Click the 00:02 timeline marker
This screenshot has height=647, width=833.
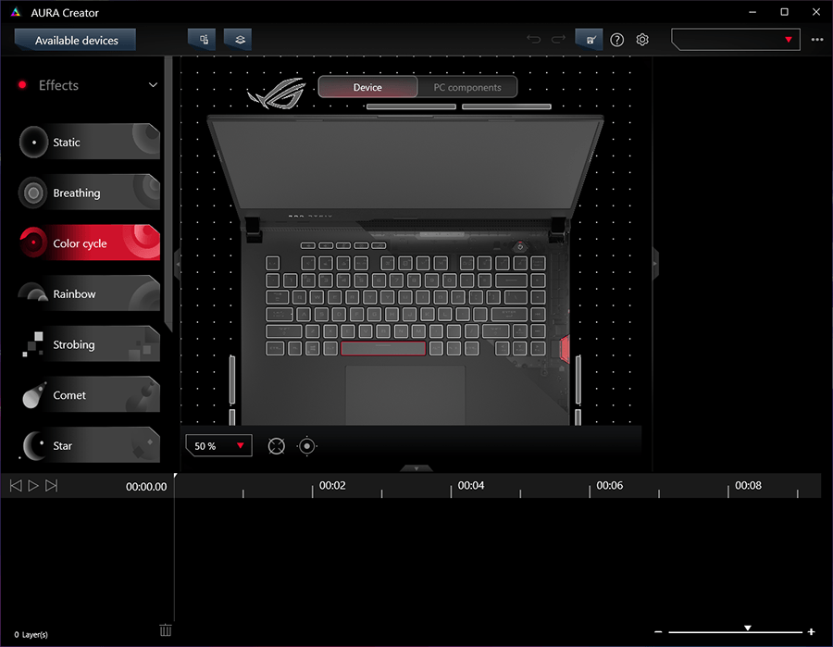click(332, 486)
